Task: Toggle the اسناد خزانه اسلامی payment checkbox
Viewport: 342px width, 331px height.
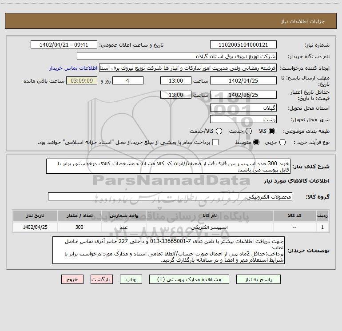Action: pos(215,142)
